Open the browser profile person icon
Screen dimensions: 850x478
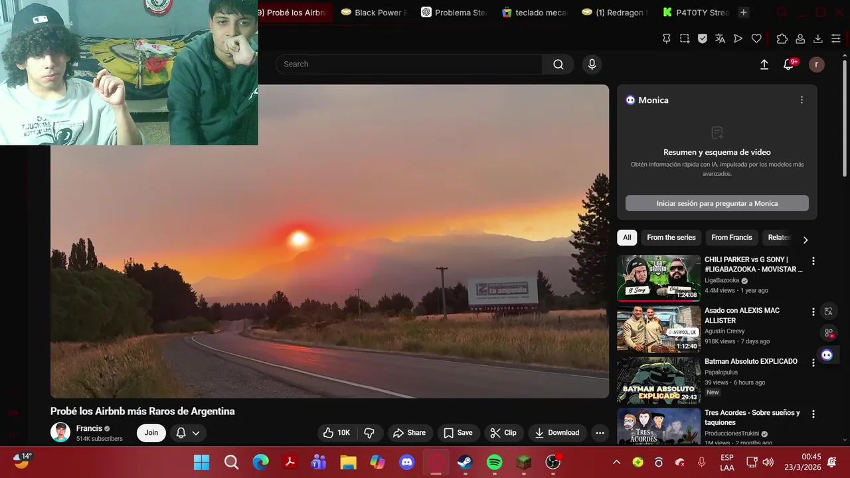(x=800, y=39)
